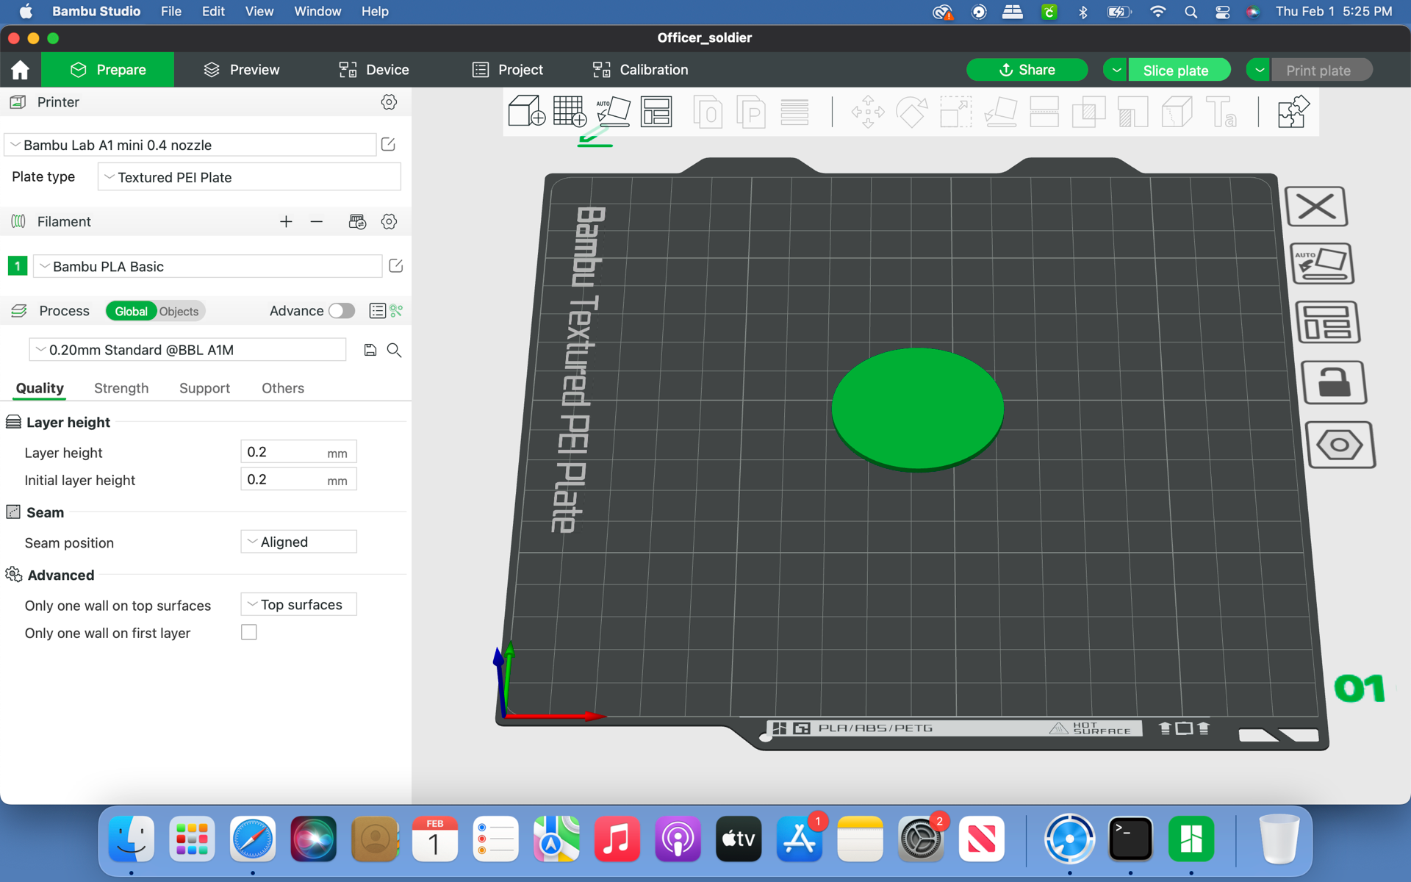Select the Cut tool

1044,112
